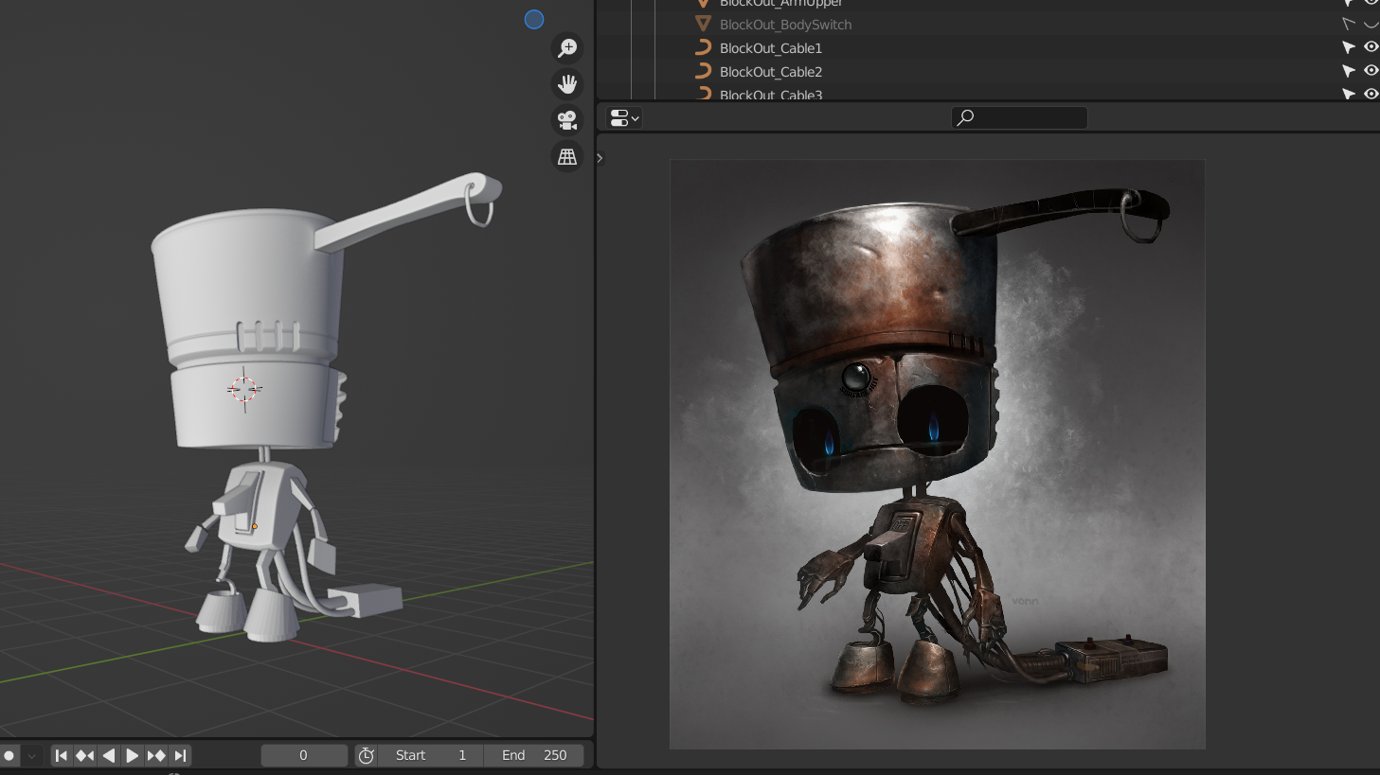
Task: Toggle the auto keying record dot
Action: pos(9,755)
